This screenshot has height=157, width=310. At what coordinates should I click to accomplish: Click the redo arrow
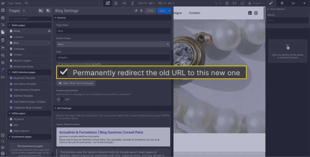(220, 3)
